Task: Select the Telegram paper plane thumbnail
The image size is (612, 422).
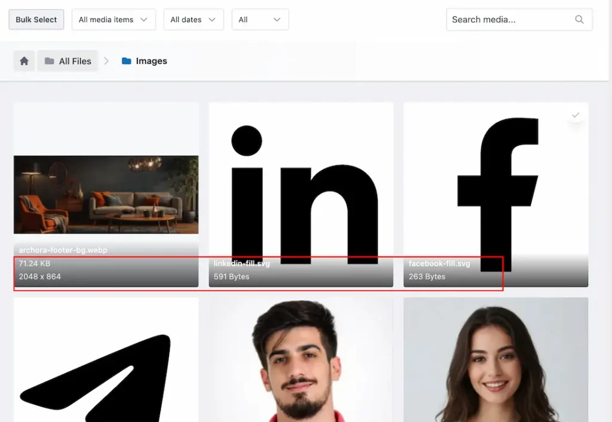Action: [x=106, y=360]
